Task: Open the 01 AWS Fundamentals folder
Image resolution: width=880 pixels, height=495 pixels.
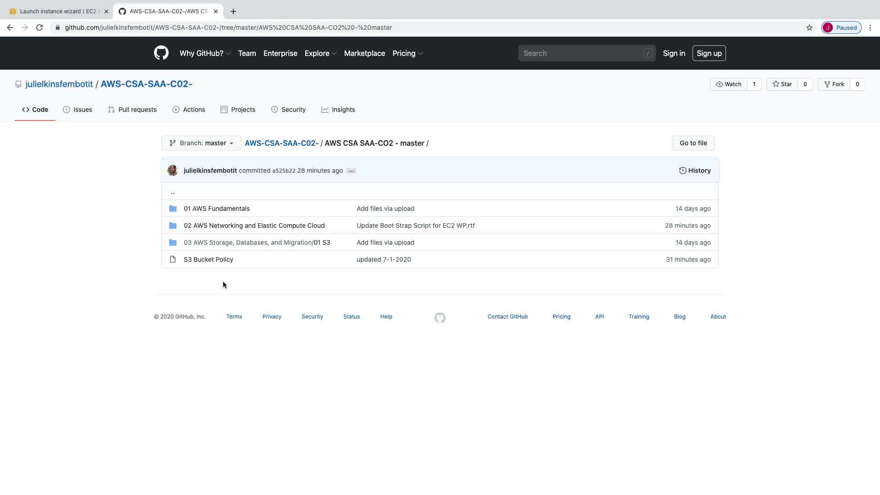Action: tap(216, 209)
